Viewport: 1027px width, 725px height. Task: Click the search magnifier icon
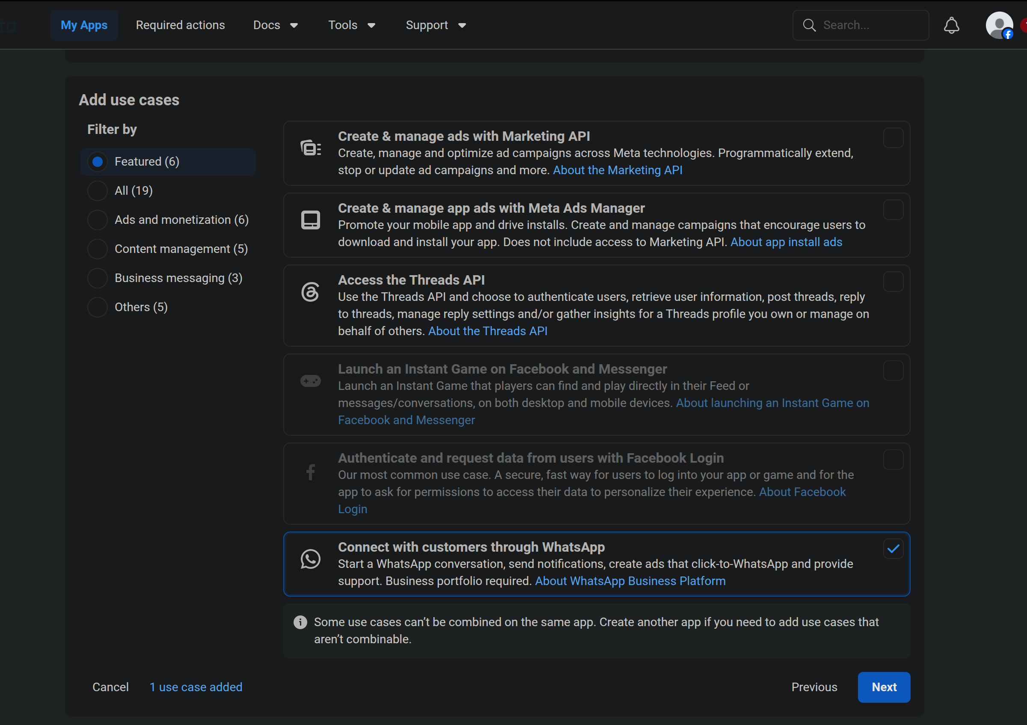[x=809, y=25]
